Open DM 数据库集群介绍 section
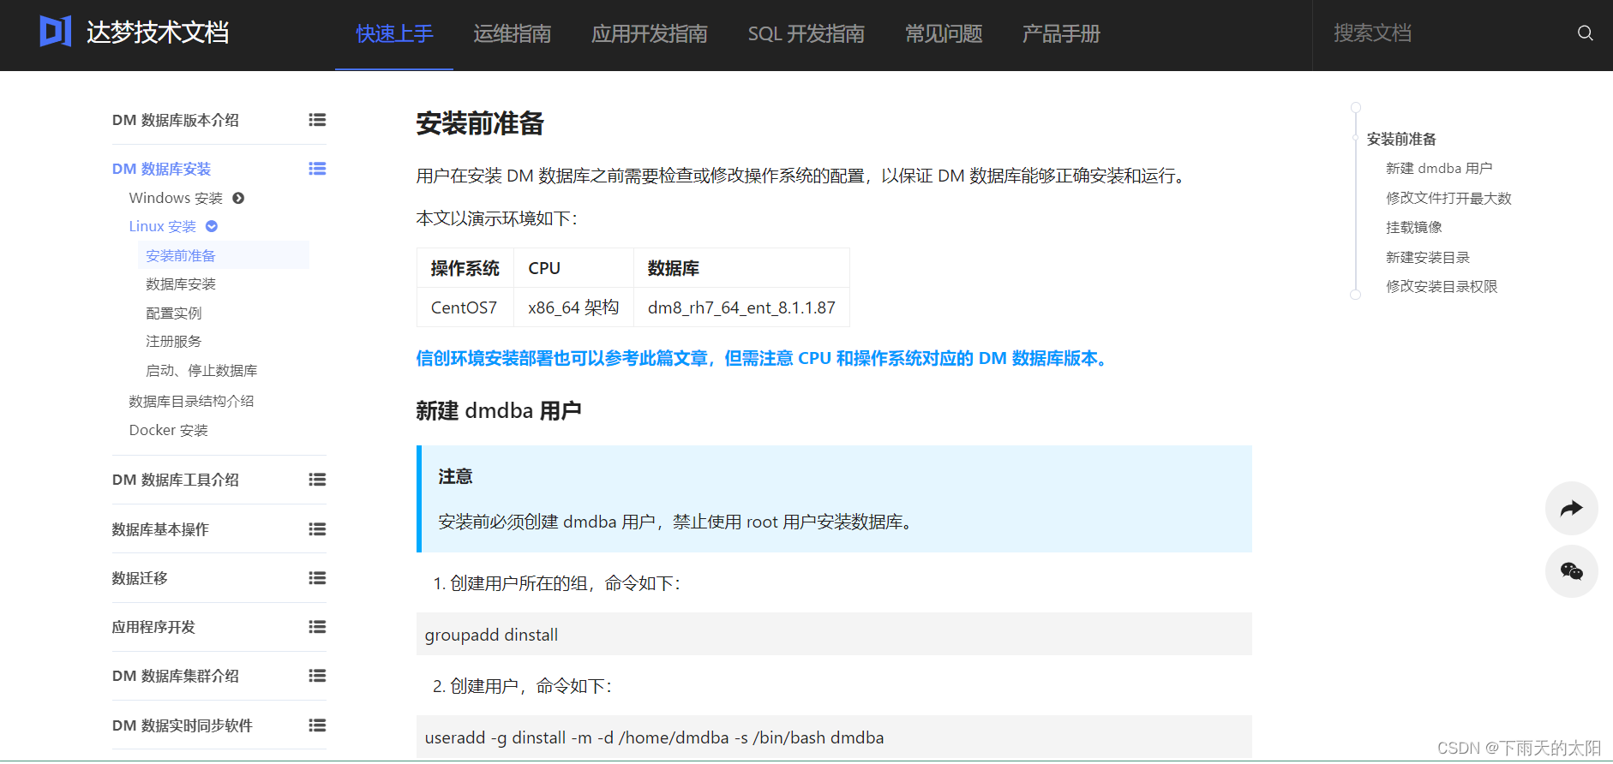This screenshot has width=1613, height=764. click(x=176, y=676)
